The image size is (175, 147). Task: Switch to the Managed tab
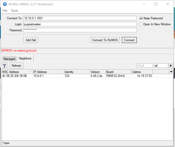coord(9,59)
